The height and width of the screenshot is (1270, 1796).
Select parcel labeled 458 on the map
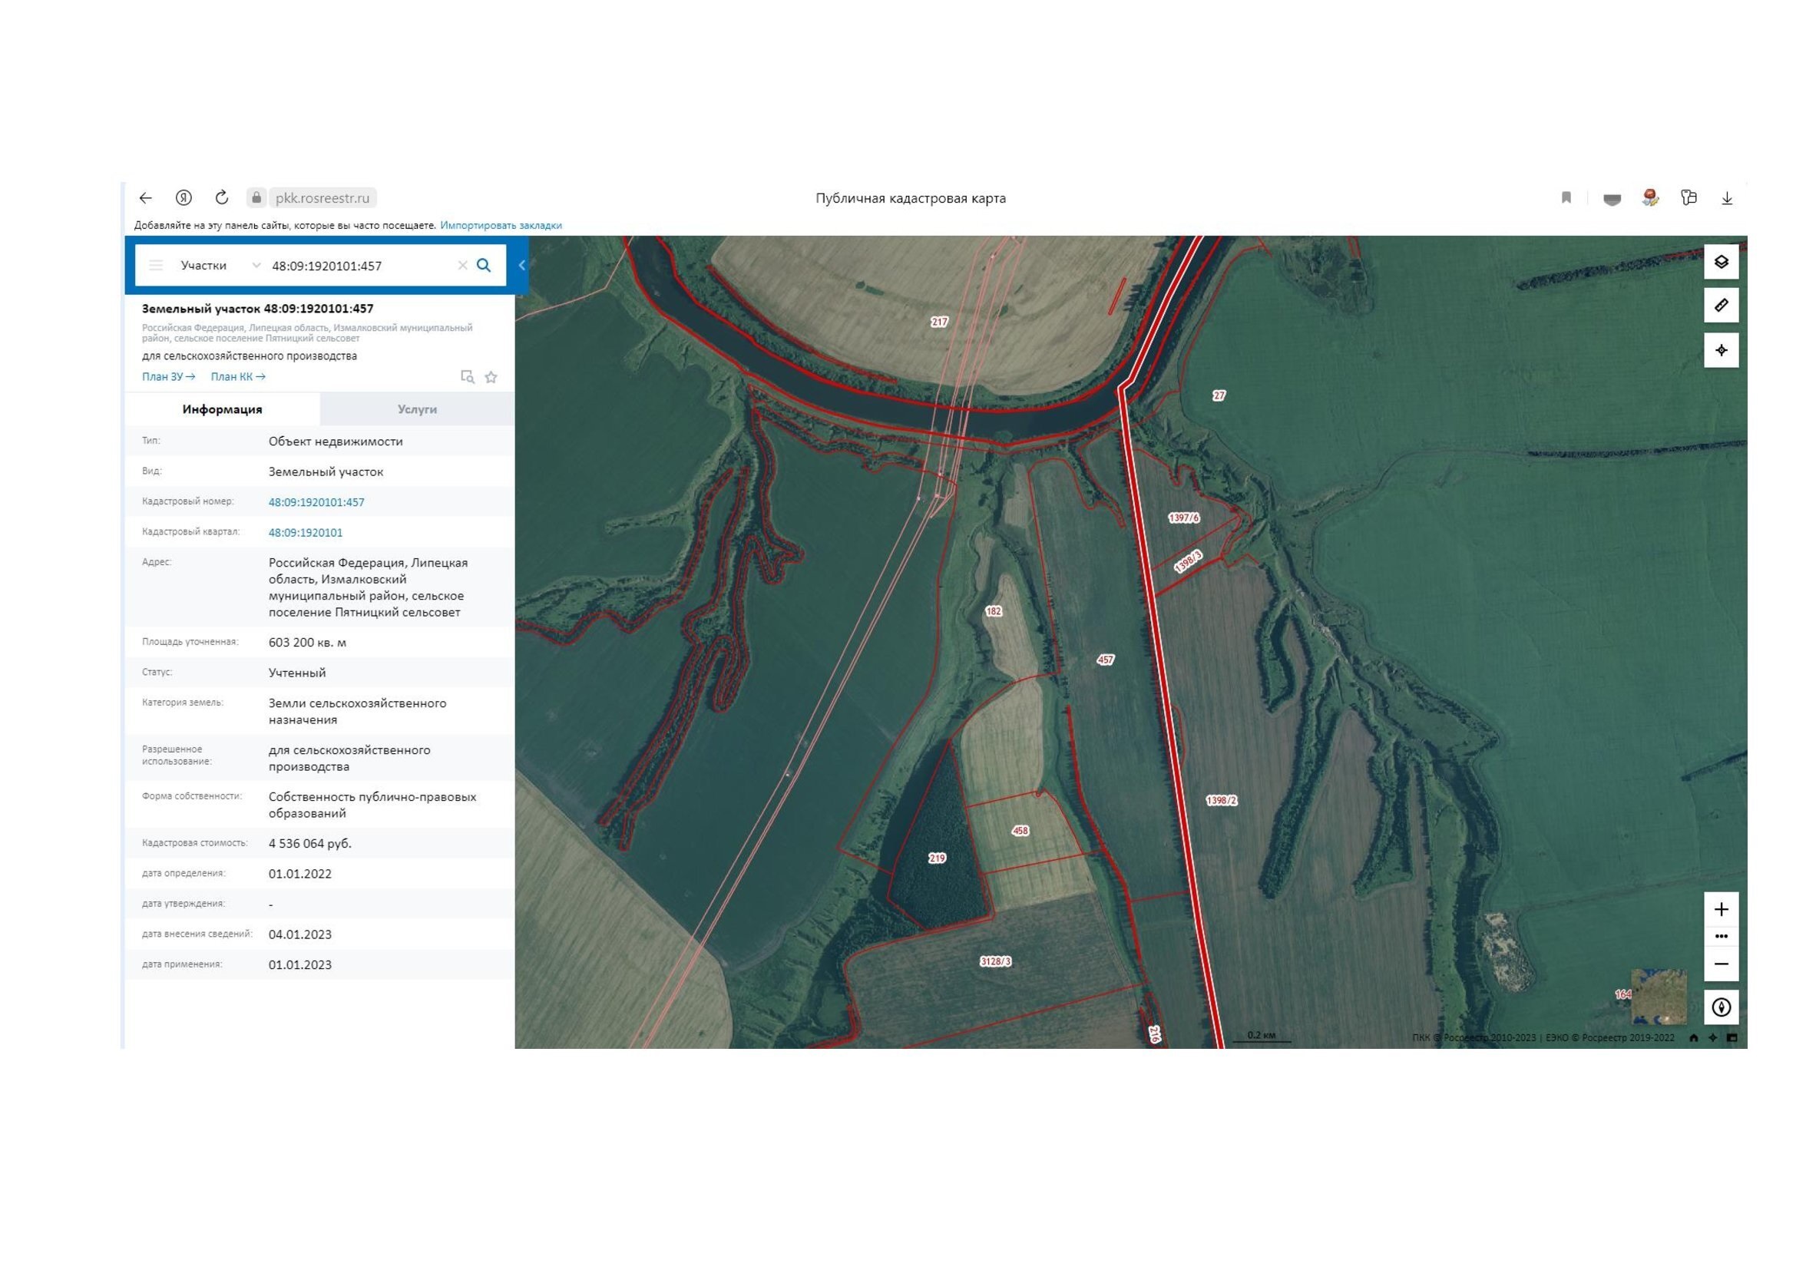click(1020, 831)
